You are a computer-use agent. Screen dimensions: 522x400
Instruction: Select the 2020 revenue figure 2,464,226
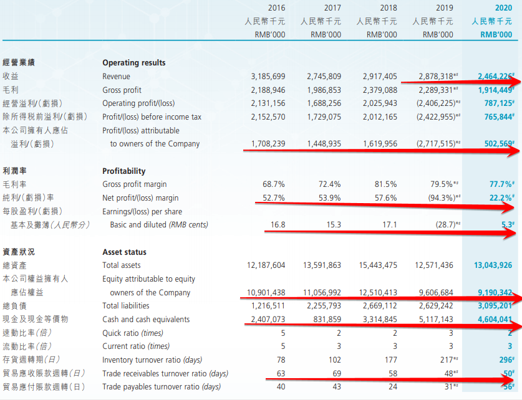click(494, 76)
